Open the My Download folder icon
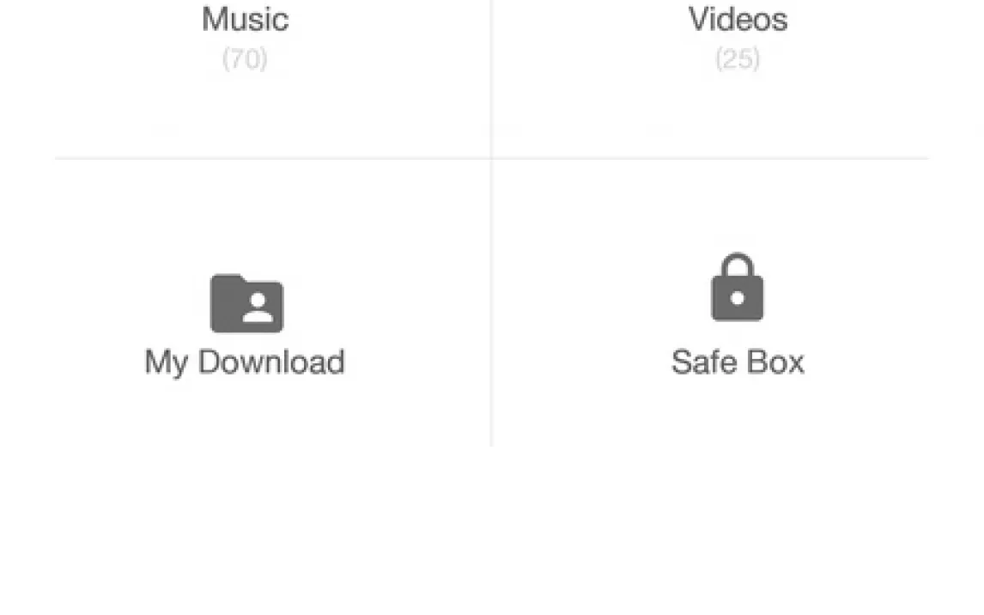The image size is (984, 615). 246,303
